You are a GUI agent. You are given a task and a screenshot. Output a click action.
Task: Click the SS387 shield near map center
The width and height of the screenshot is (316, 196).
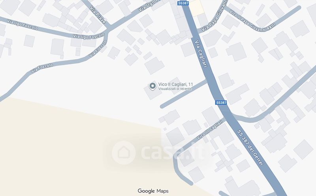point(221,103)
